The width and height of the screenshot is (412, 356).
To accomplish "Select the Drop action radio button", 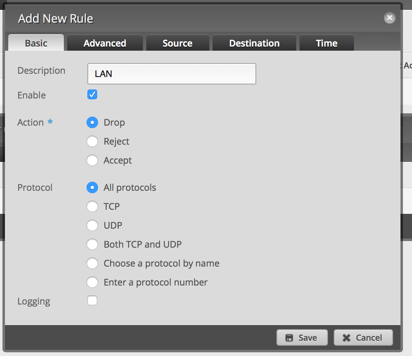I will (92, 122).
